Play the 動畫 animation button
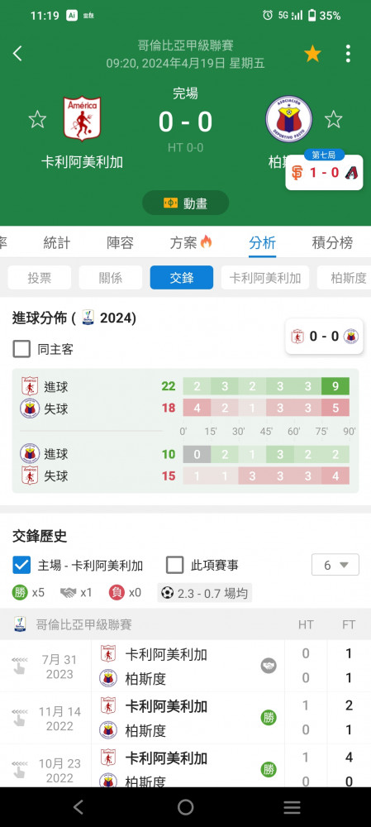 (185, 203)
